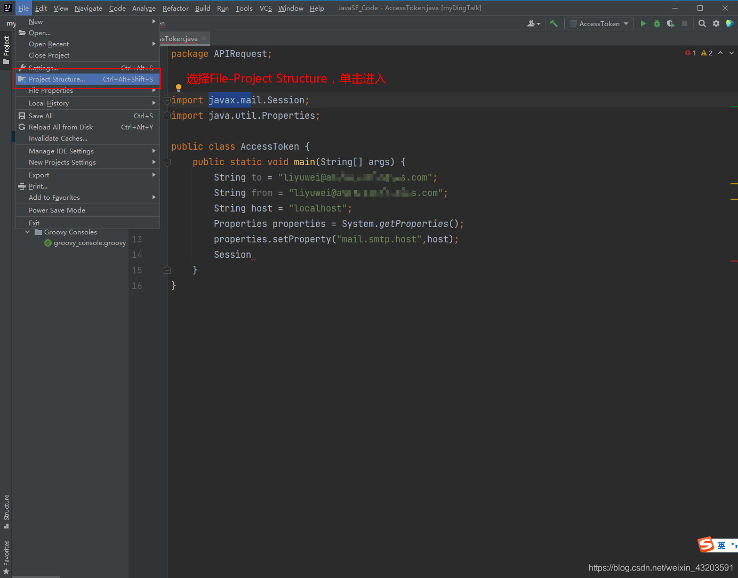Image resolution: width=738 pixels, height=578 pixels.
Task: Click the yellow intention lightbulb
Action: pos(179,88)
